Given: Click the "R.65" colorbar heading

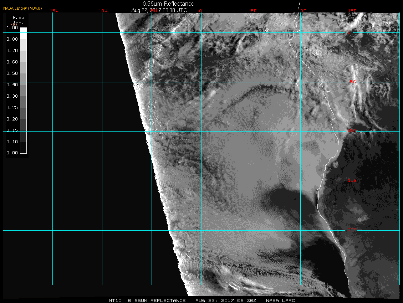Looking at the screenshot, I should [19, 17].
